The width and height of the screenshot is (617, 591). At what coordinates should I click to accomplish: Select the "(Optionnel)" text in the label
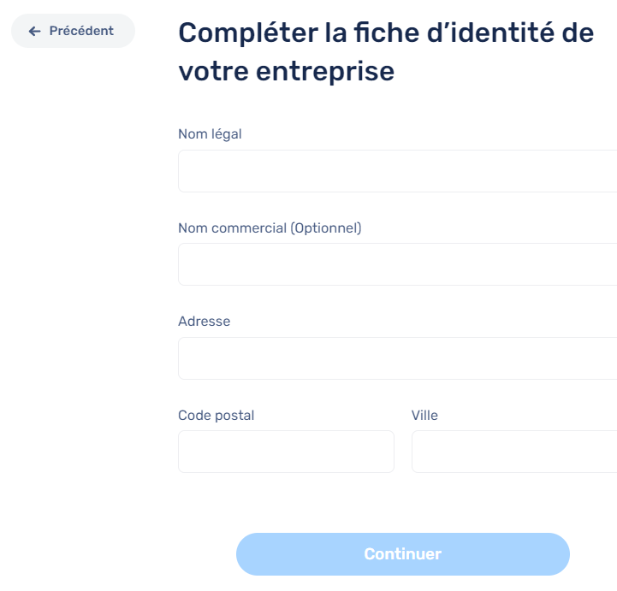pyautogui.click(x=326, y=228)
